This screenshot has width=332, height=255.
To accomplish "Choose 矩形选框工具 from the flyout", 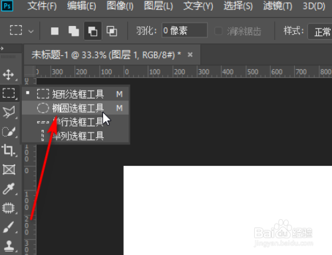I will click(x=75, y=95).
